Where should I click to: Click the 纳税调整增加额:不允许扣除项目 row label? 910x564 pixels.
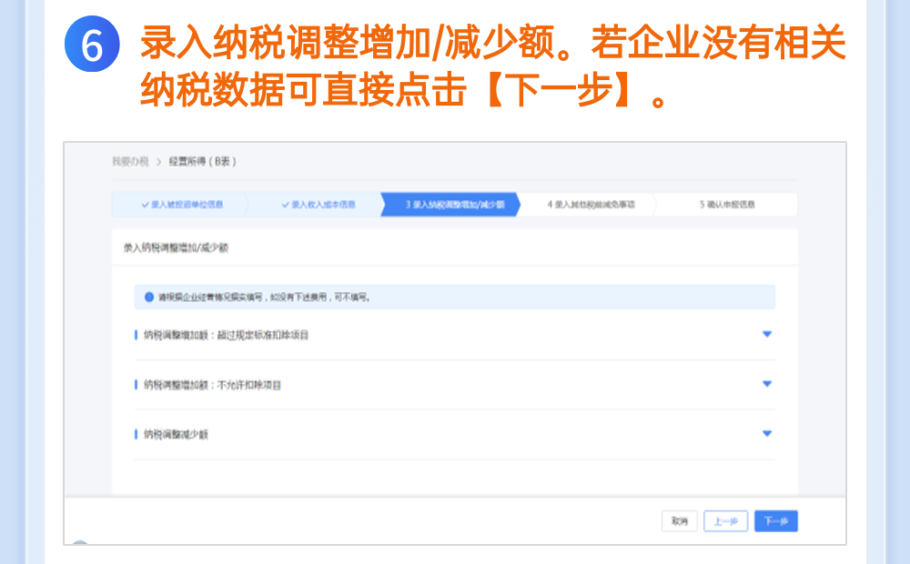(212, 385)
